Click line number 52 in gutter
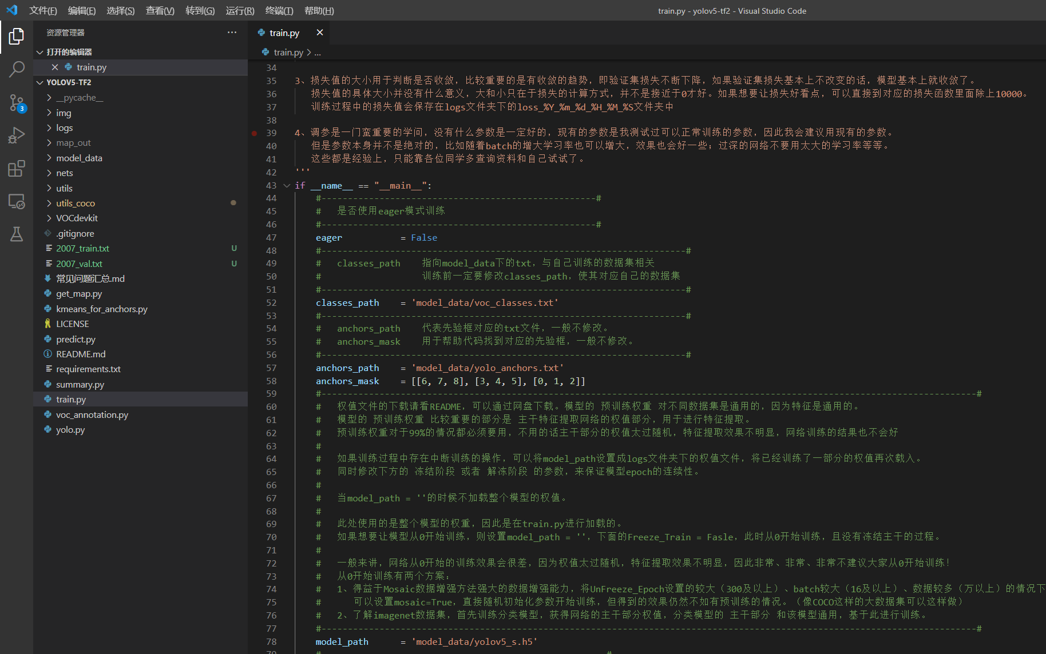 [271, 302]
